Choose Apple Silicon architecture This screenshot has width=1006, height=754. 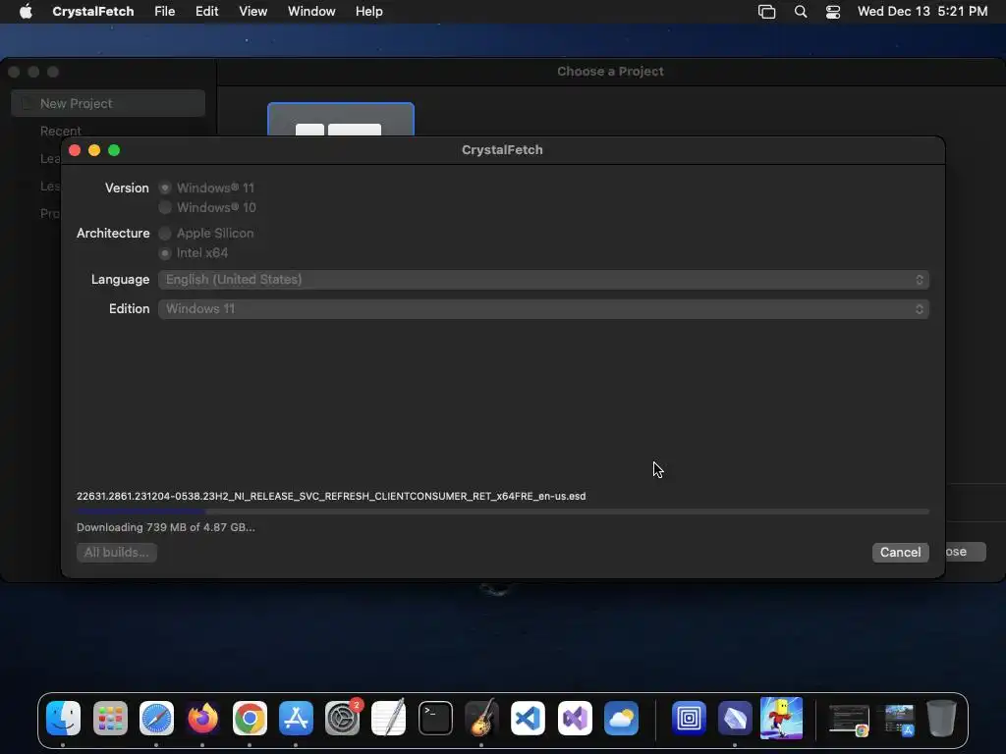coord(165,234)
